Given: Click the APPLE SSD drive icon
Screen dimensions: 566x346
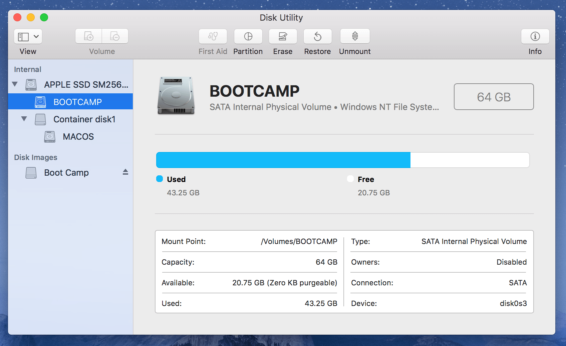Looking at the screenshot, I should 31,85.
